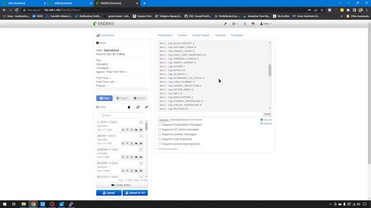Load the BE2DDF~1.GCO file
This screenshot has width=371, height=208.
pos(136,170)
